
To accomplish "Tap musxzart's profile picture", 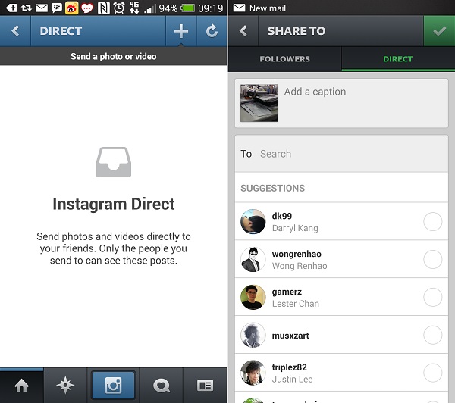I will pos(253,335).
